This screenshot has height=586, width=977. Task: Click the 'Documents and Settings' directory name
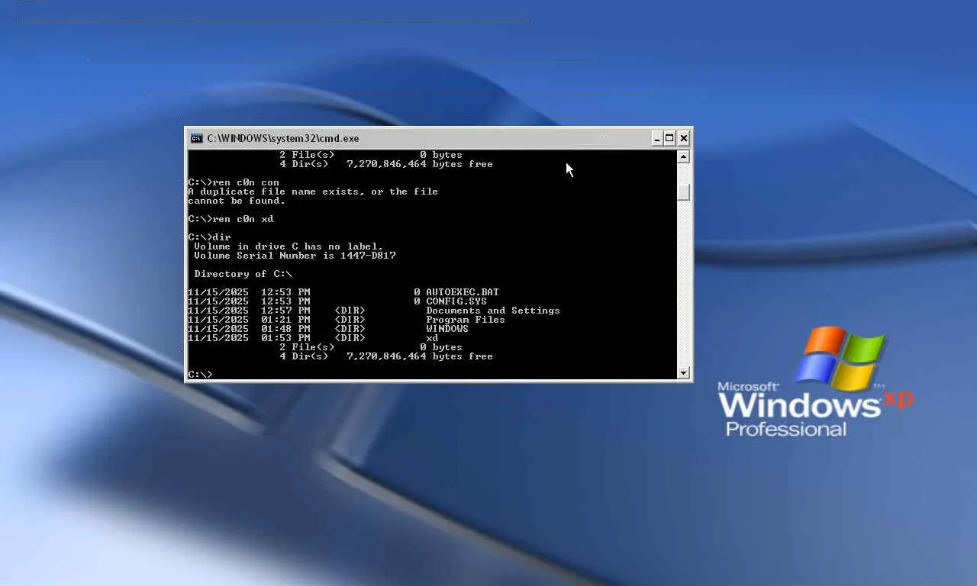pos(493,311)
